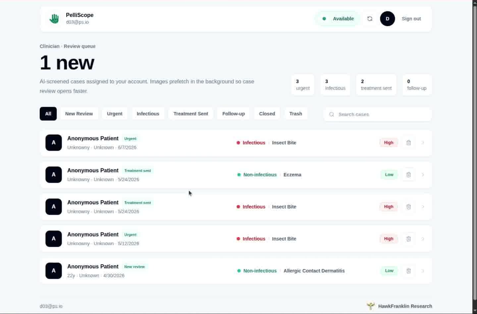Click Low badge on Allergic Contact Dermatitis
This screenshot has height=314, width=477.
click(x=389, y=271)
